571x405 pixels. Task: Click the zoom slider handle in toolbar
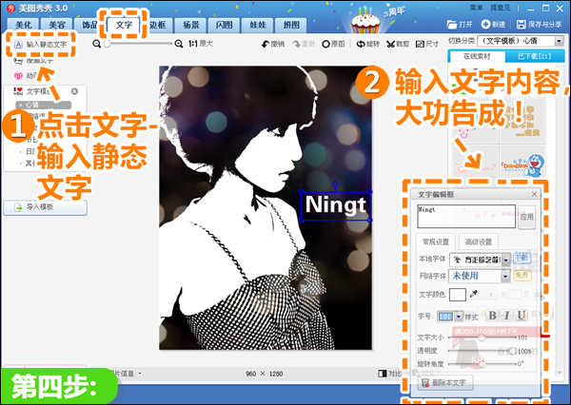(x=107, y=44)
